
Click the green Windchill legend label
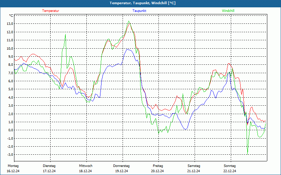(228, 11)
